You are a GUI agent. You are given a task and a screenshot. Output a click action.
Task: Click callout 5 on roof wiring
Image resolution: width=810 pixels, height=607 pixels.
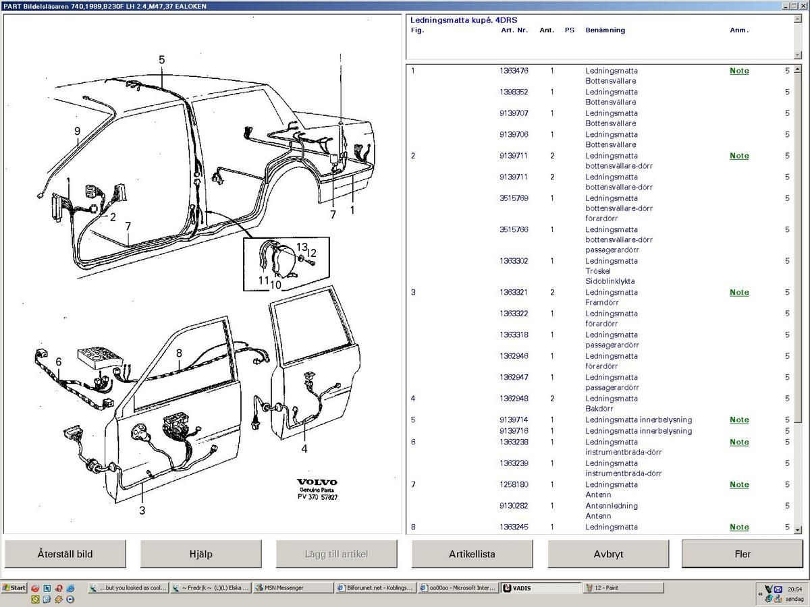click(162, 60)
